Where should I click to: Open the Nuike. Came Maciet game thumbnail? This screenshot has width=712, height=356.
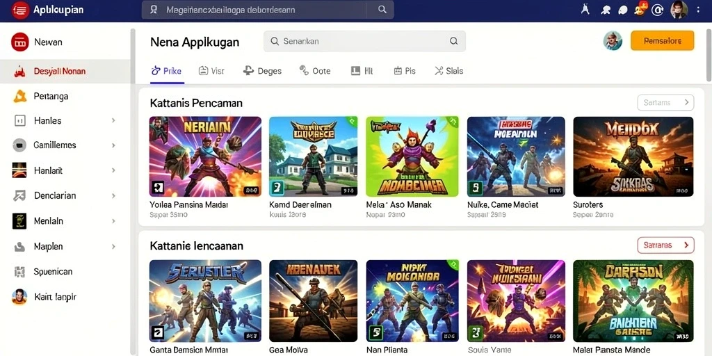point(516,156)
